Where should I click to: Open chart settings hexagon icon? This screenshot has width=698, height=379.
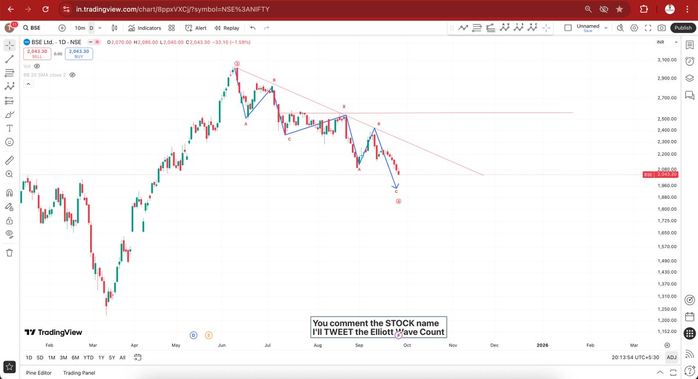pos(634,28)
